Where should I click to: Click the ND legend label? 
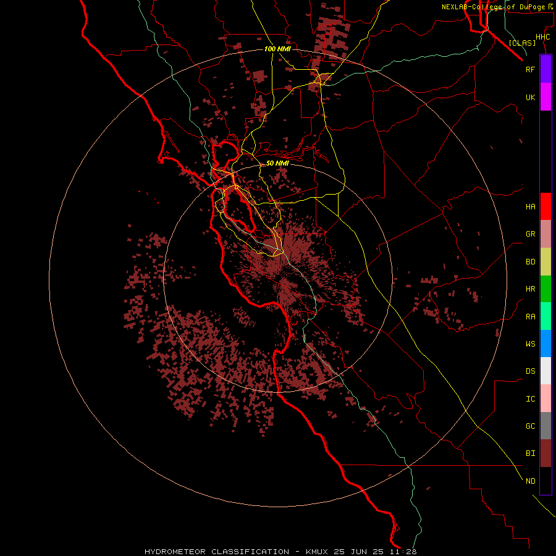coord(530,481)
